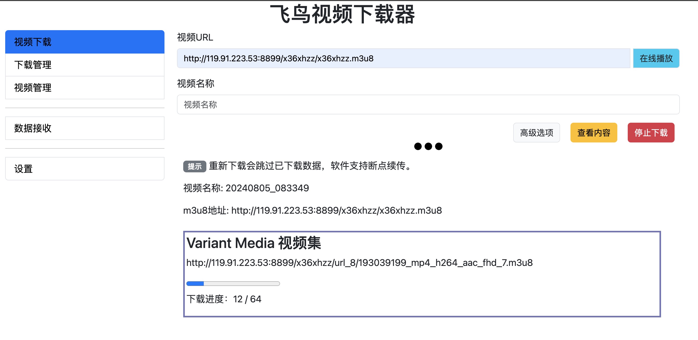Open the 下载管理 section
The image size is (698, 340).
(85, 65)
